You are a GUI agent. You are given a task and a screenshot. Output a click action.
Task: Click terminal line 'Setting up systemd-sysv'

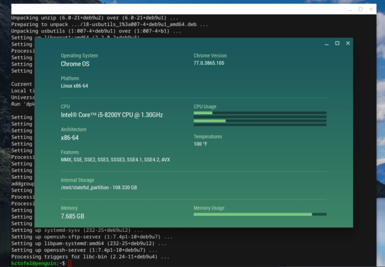click(76, 231)
